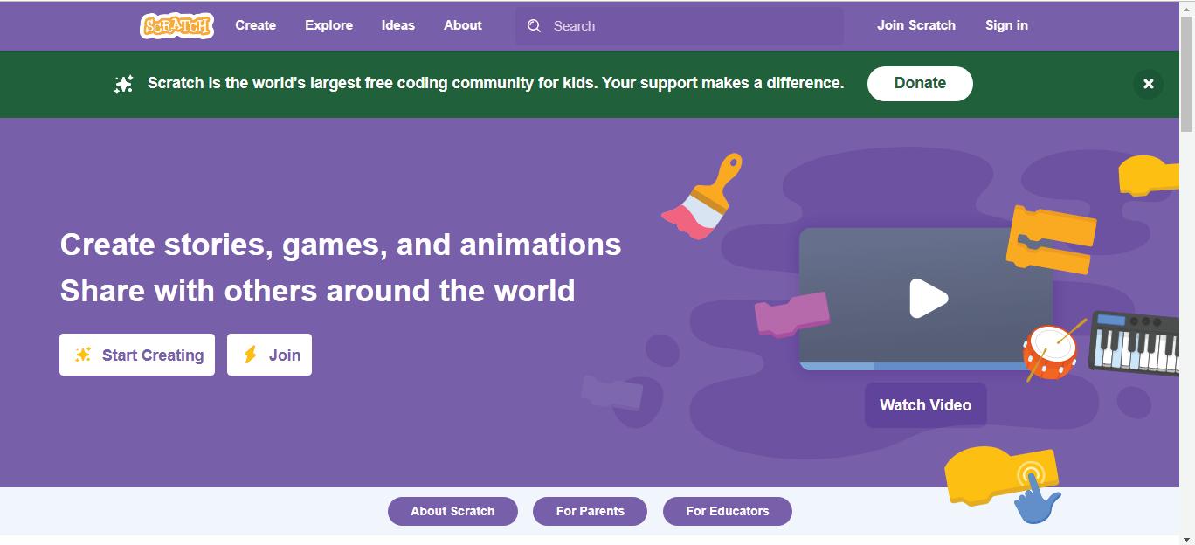
Task: Open About Scratch section
Action: coord(452,511)
